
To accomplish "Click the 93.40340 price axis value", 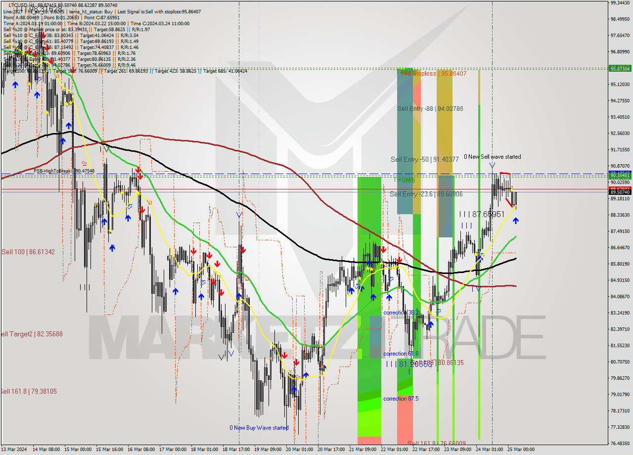I will (620, 117).
